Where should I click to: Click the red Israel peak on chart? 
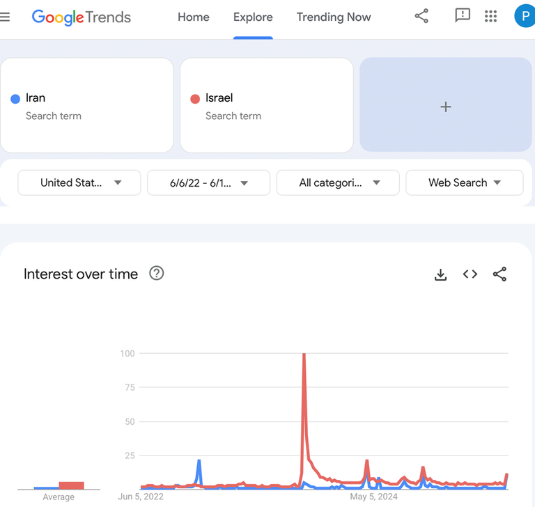(x=304, y=355)
